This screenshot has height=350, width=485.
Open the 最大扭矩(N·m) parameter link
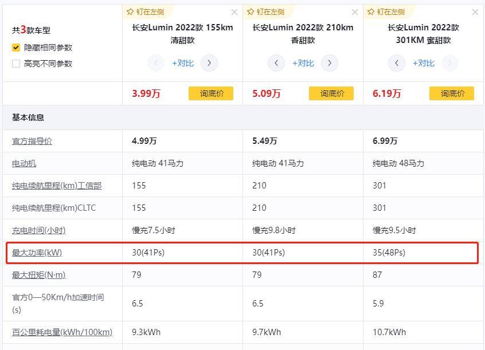pyautogui.click(x=38, y=275)
